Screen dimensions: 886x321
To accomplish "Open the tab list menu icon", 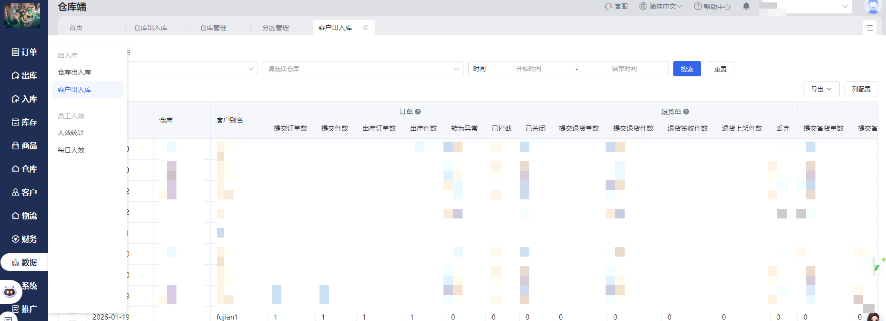I will pos(869,28).
